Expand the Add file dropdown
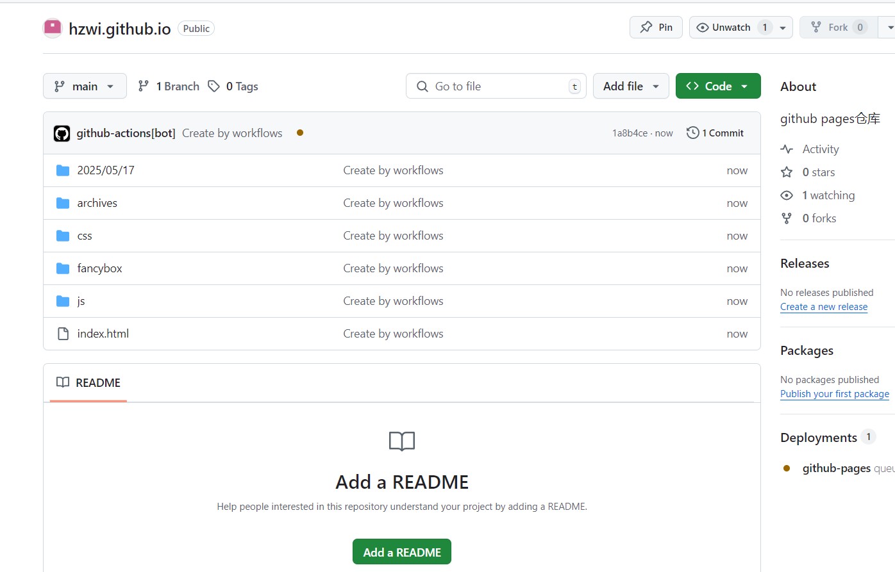 click(631, 86)
